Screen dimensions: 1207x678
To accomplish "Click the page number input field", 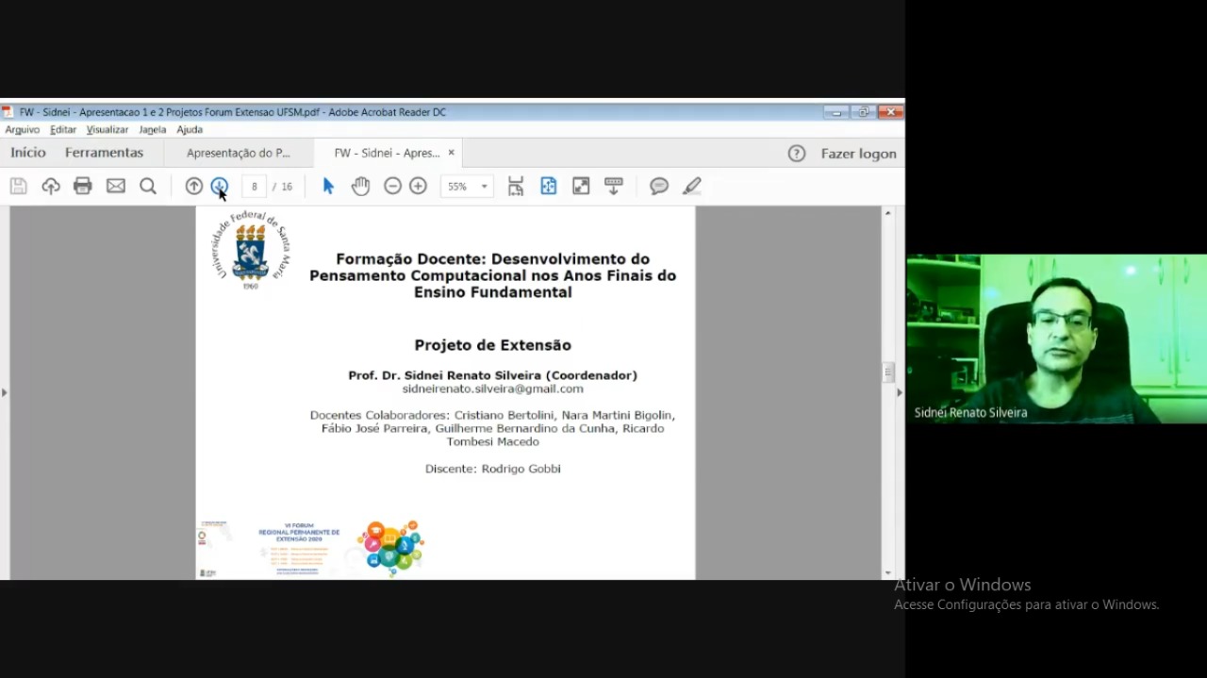I will tap(255, 187).
